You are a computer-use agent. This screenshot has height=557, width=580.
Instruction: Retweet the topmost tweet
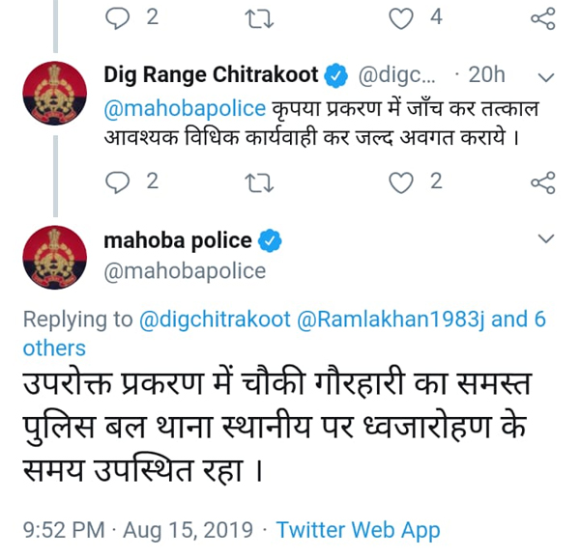click(259, 18)
